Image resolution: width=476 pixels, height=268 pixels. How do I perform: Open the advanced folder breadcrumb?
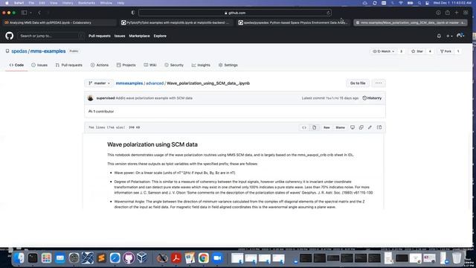coord(155,83)
